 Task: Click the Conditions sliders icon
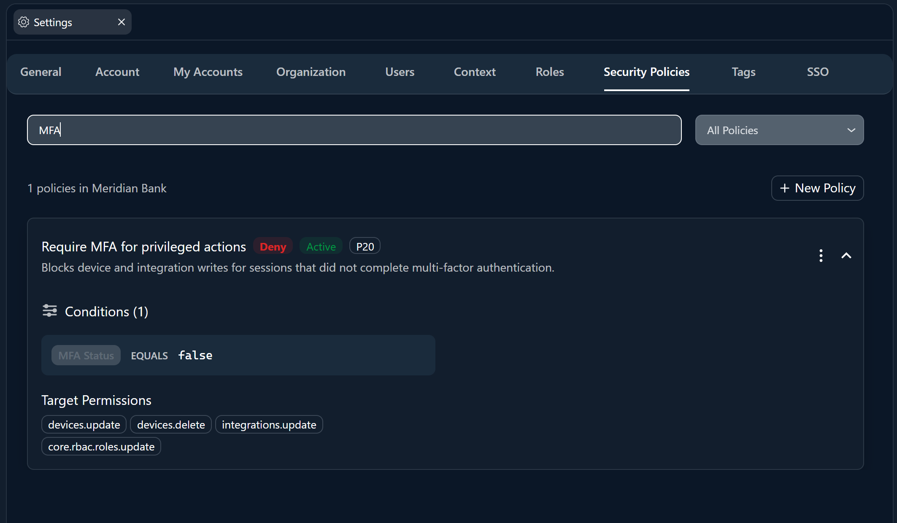[50, 311]
